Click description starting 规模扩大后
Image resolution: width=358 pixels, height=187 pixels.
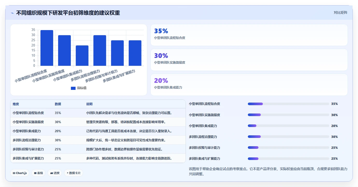tap(126, 140)
